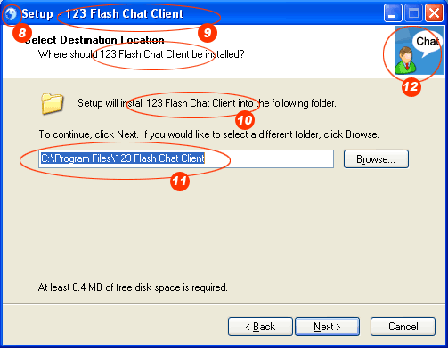Viewport: 448px width, 348px height.
Task: Click the yellow folder icon
Action: click(x=52, y=103)
